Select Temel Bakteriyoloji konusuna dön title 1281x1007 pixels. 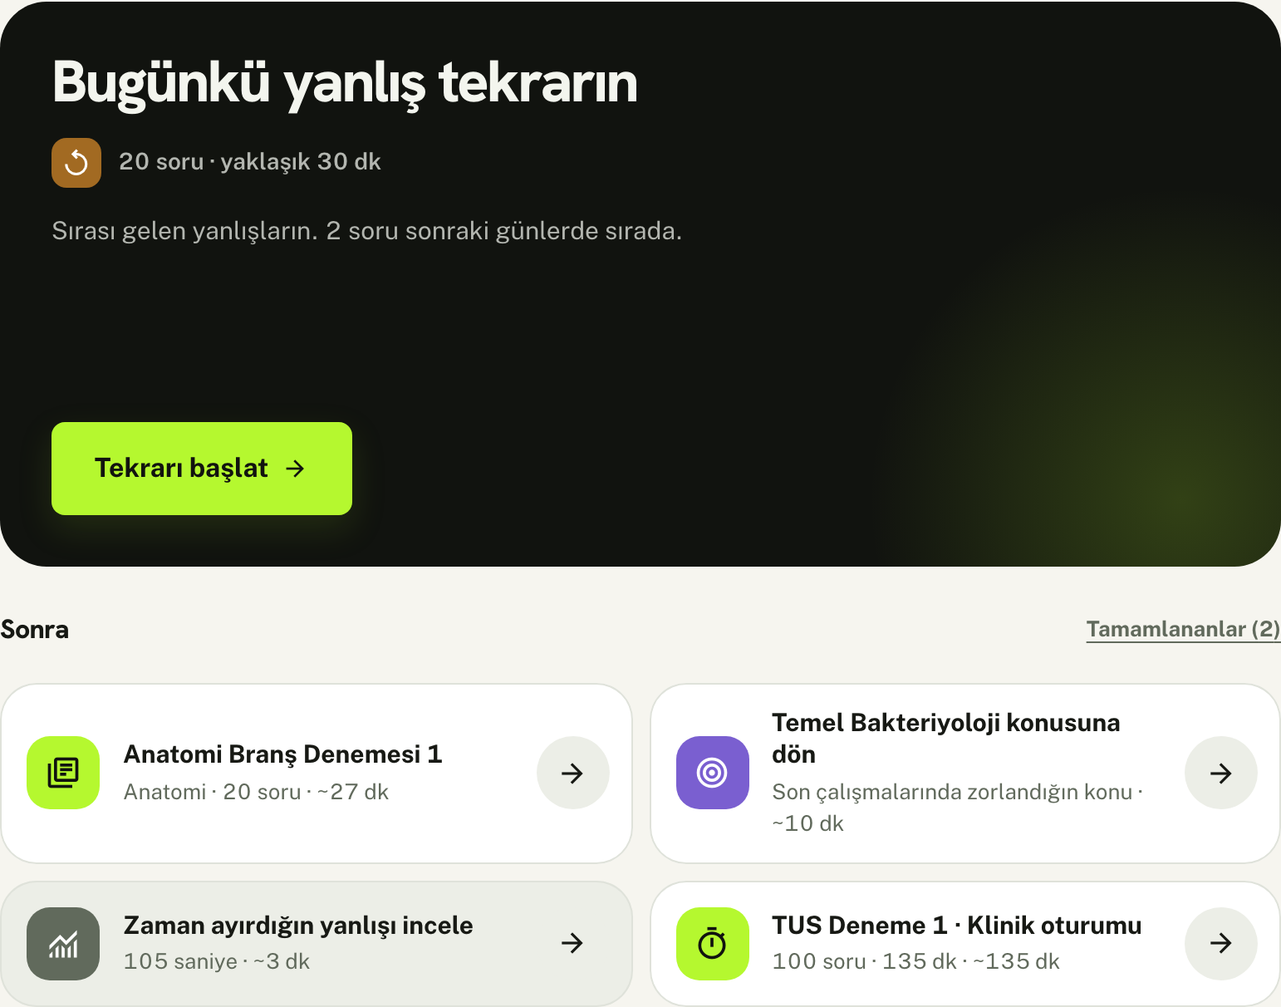[946, 739]
